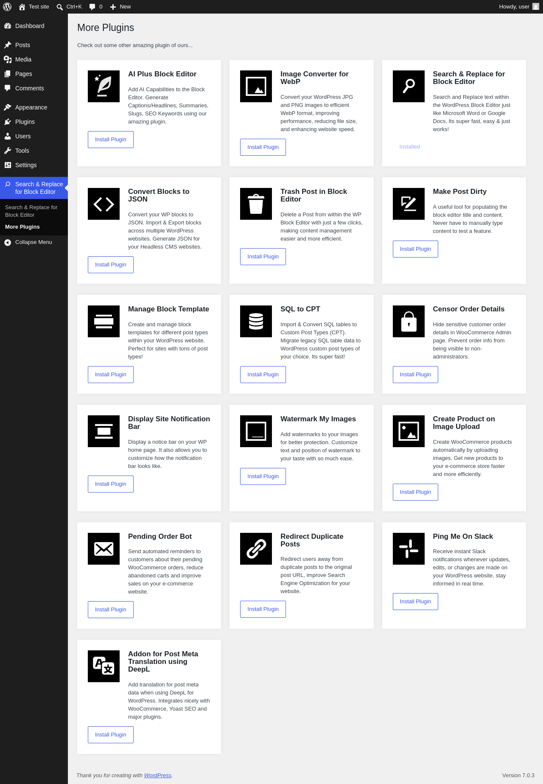This screenshot has width=543, height=784.
Task: Install the Censor Order Details plugin
Action: (x=415, y=375)
